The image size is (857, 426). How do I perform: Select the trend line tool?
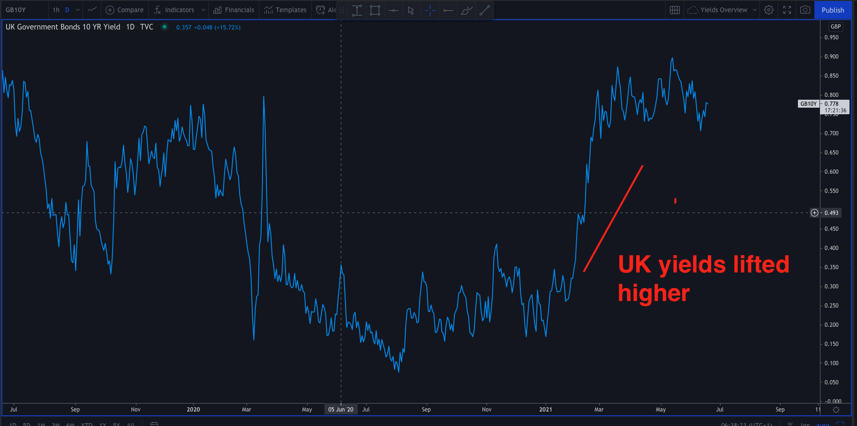point(485,10)
